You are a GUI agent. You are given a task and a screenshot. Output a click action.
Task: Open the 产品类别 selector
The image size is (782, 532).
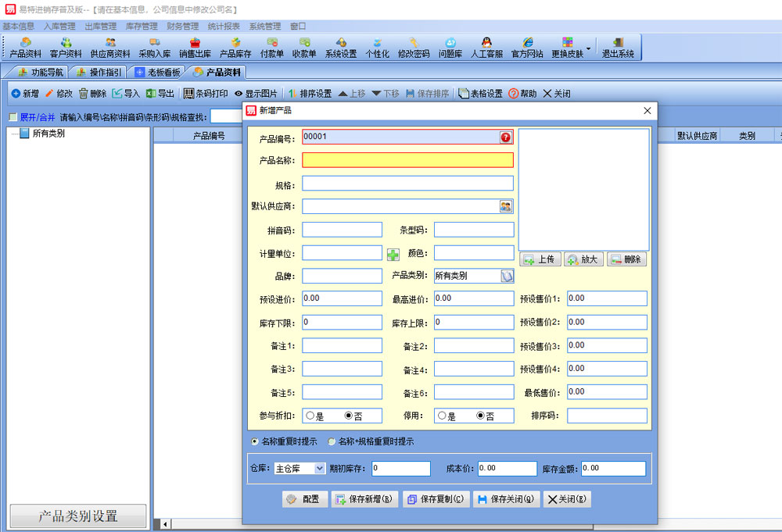507,276
